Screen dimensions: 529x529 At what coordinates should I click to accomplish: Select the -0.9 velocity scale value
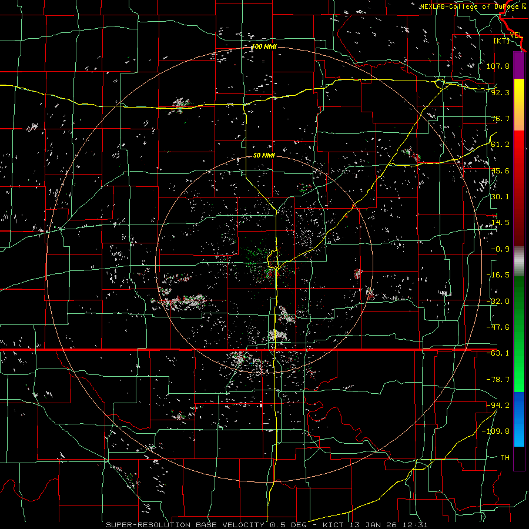pos(500,249)
